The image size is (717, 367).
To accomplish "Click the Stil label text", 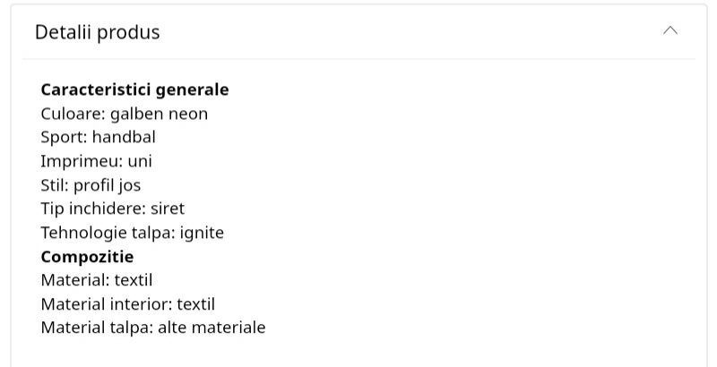I will click(54, 185).
